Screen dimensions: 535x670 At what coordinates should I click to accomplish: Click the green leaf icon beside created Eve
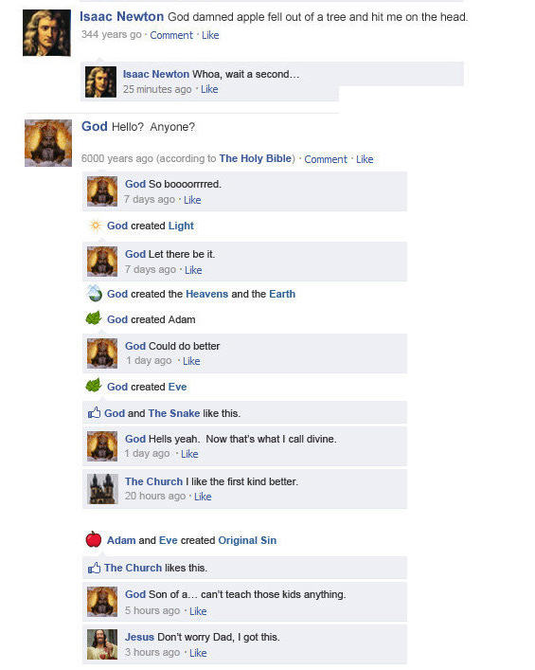click(x=94, y=386)
